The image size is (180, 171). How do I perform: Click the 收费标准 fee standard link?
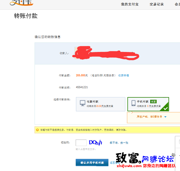(124, 75)
